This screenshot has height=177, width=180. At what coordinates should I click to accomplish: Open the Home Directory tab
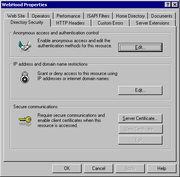point(130,16)
